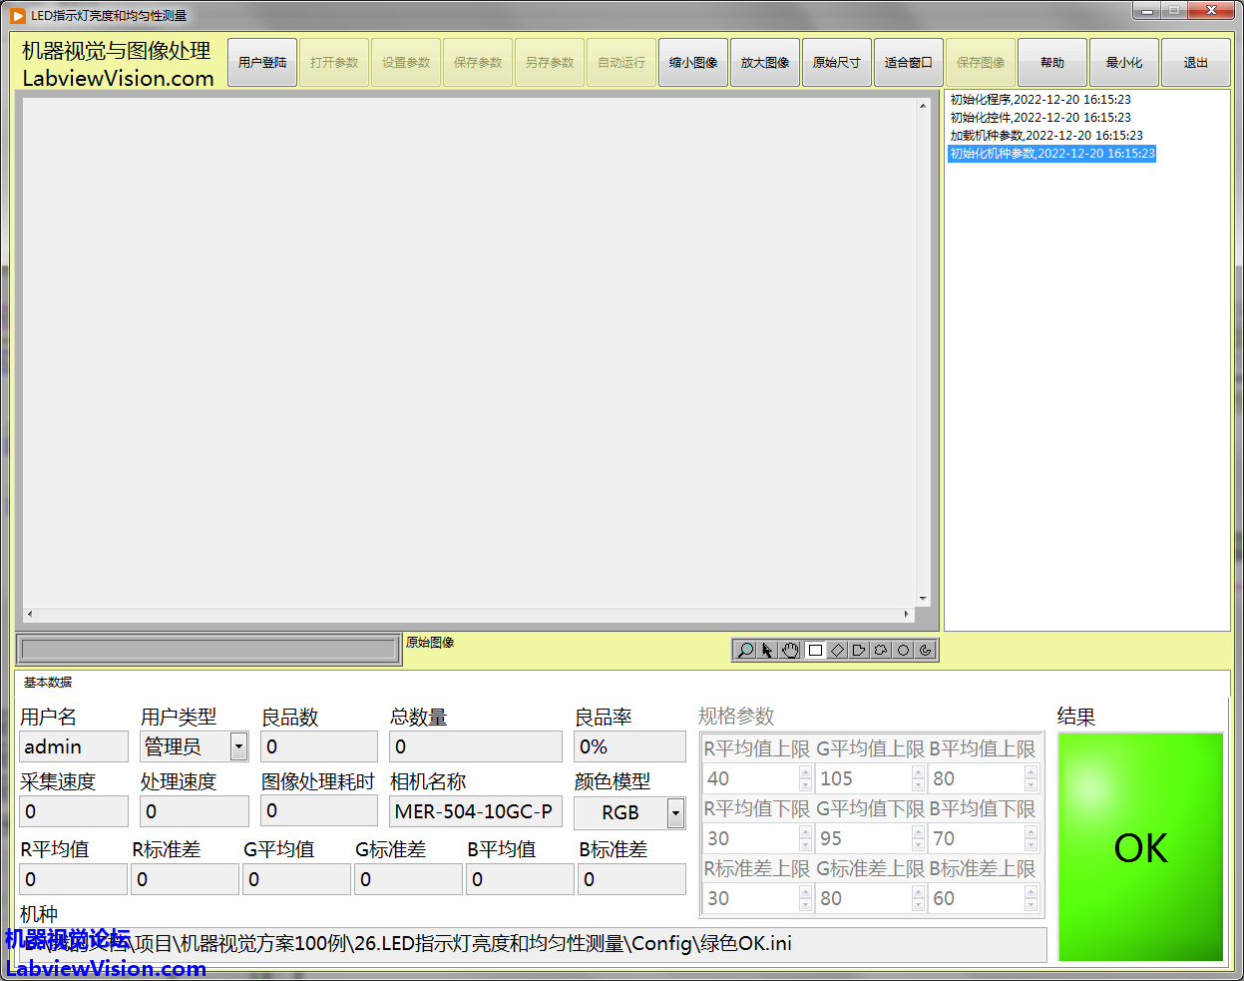Open the 用户类型 dropdown arrow

(x=238, y=746)
